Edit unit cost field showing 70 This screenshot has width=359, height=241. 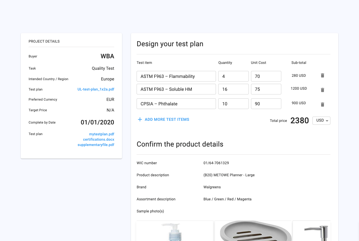tap(266, 76)
